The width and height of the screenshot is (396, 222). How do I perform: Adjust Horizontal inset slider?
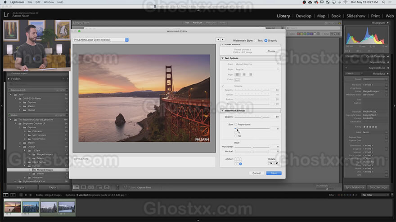pos(252,147)
